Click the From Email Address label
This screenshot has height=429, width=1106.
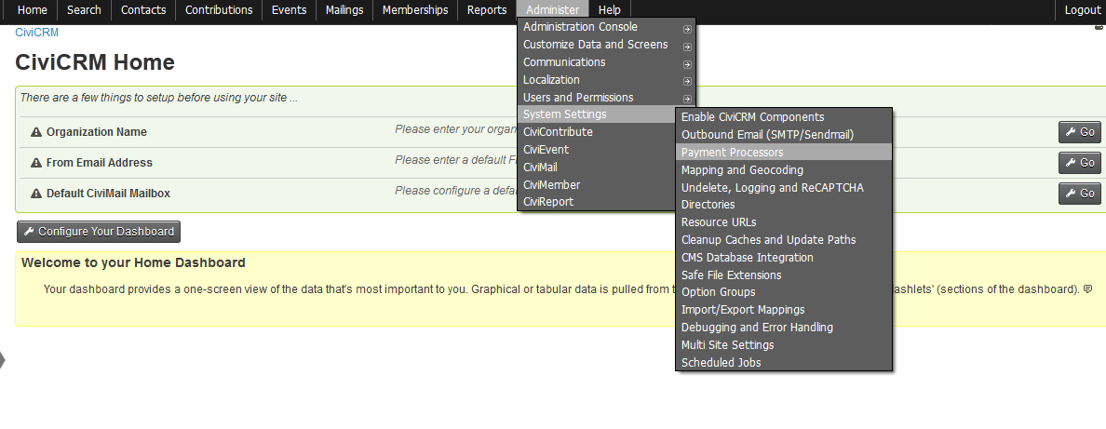(x=100, y=162)
